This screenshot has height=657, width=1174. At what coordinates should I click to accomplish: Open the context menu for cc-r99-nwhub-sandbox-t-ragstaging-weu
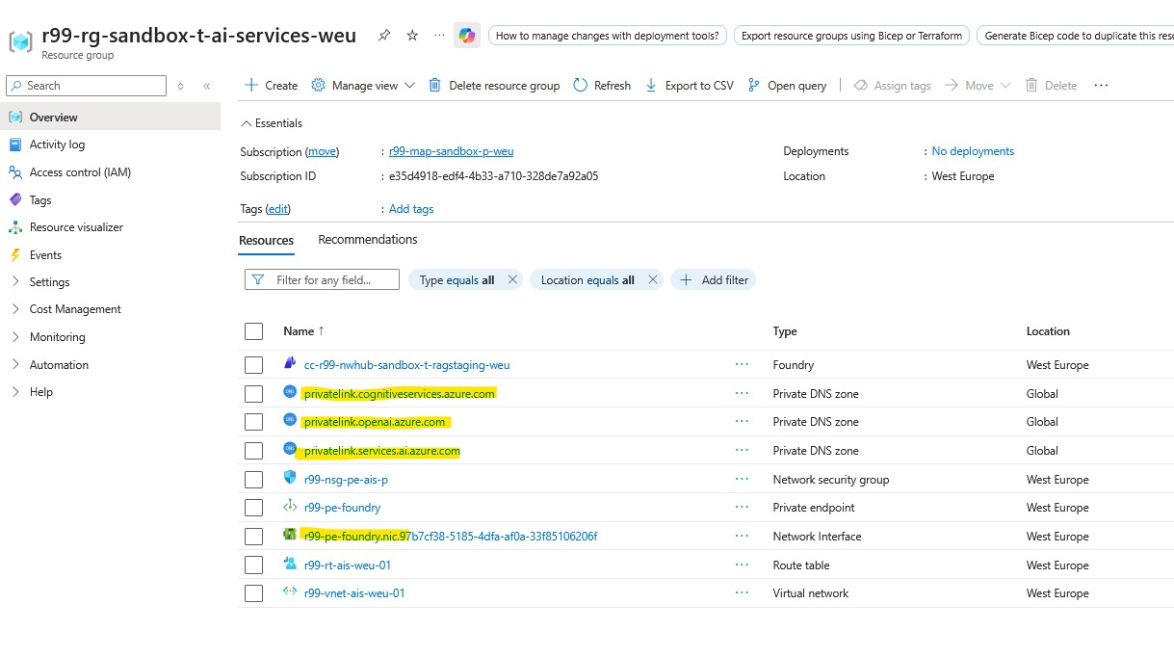pos(742,364)
